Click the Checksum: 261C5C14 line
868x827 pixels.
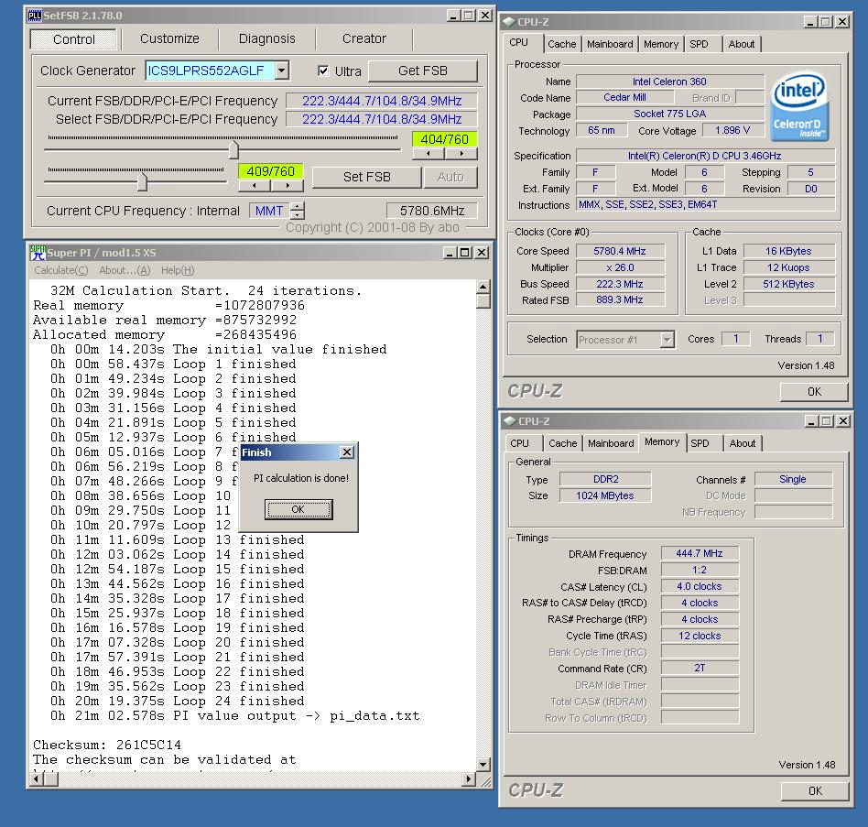pos(107,745)
